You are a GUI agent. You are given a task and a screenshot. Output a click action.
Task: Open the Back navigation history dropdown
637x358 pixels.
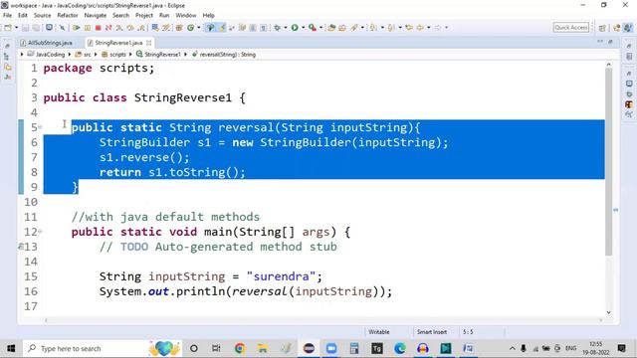pyautogui.click(x=429, y=28)
